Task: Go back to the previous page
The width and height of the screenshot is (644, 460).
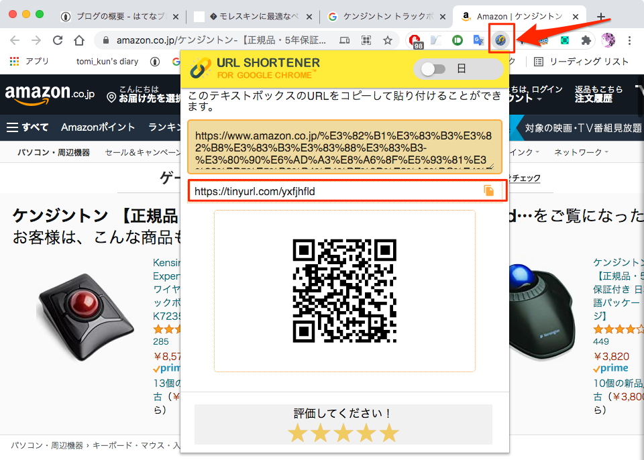Action: tap(15, 40)
